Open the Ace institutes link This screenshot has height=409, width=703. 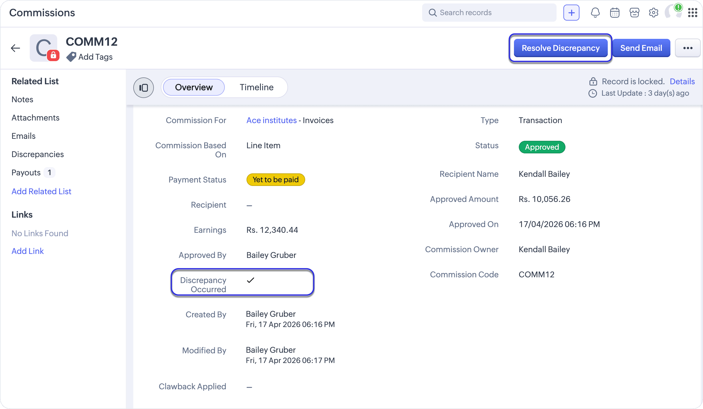[x=271, y=120]
